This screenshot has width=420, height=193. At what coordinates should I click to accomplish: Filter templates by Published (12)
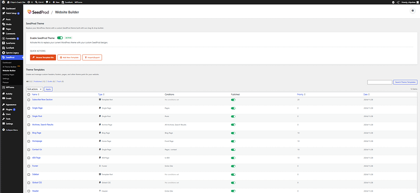[x=40, y=81]
